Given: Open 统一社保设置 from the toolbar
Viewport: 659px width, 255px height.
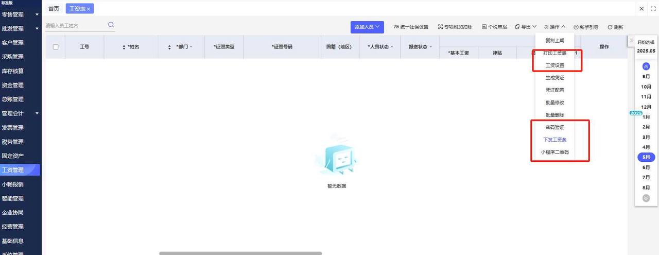Looking at the screenshot, I should (411, 27).
